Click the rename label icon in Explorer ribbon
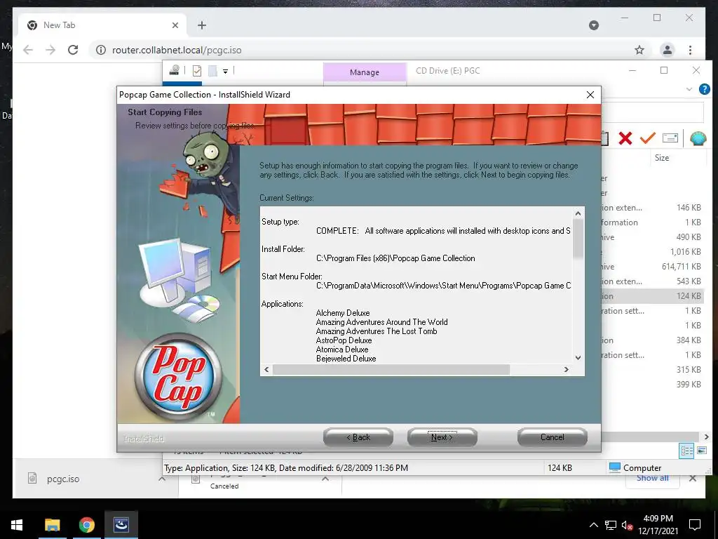The height and width of the screenshot is (539, 718). (x=670, y=138)
